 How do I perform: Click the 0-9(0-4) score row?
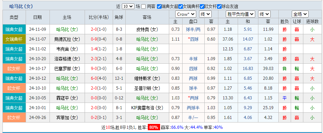pyautogui.click(x=99, y=39)
